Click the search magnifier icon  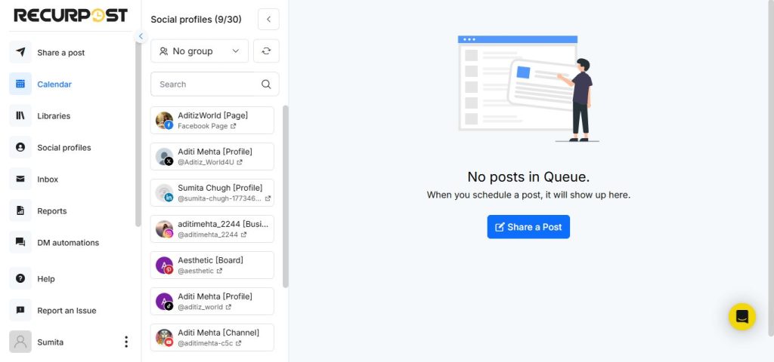pos(266,84)
